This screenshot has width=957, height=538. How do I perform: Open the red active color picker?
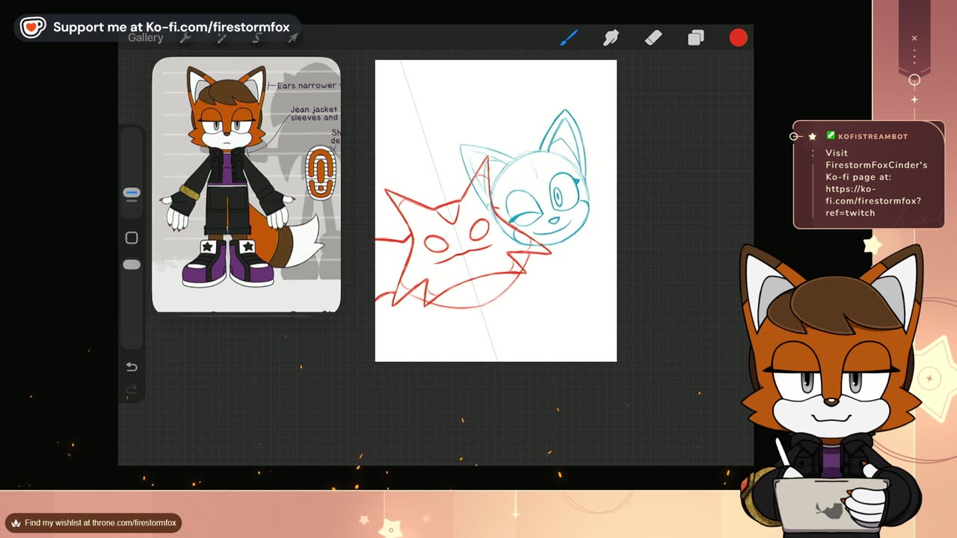coord(738,37)
